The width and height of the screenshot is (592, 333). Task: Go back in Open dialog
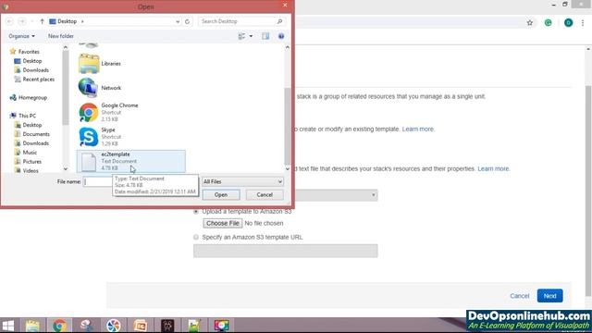click(9, 21)
